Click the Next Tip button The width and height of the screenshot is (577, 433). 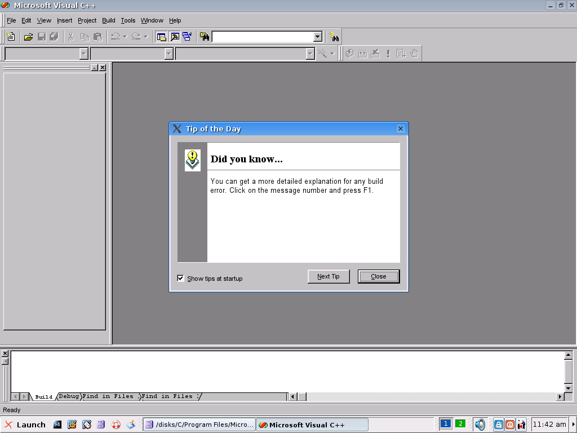329,276
